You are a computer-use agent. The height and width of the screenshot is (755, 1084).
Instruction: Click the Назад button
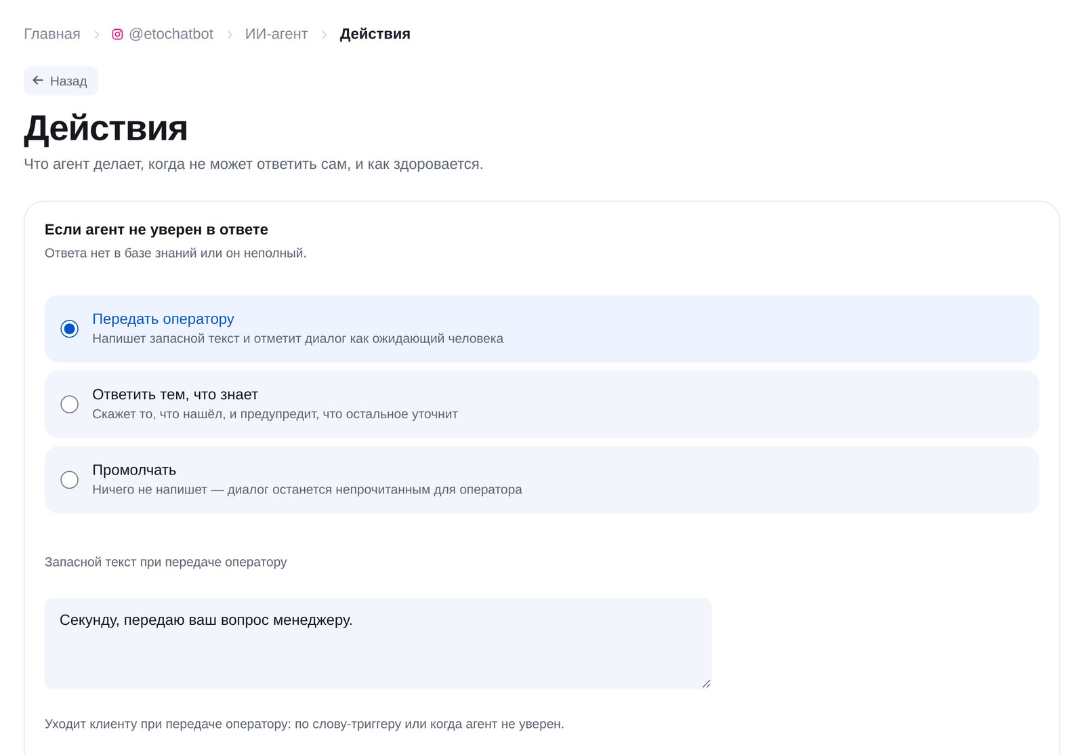click(x=61, y=81)
